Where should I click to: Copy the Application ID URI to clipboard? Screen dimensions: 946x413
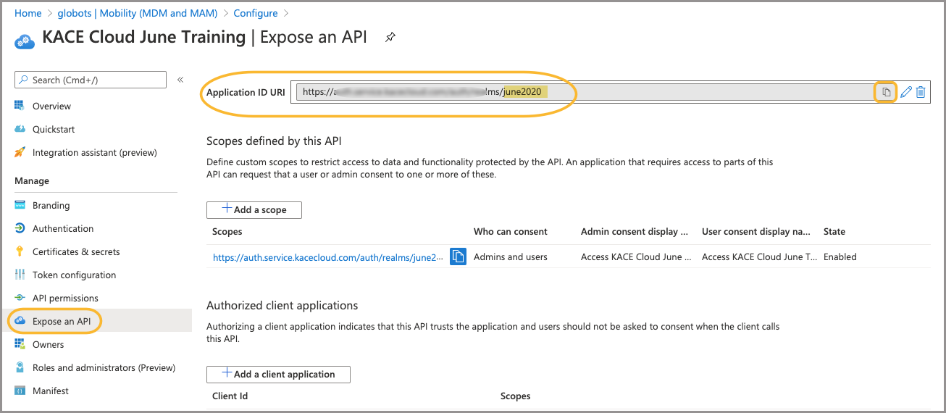886,92
